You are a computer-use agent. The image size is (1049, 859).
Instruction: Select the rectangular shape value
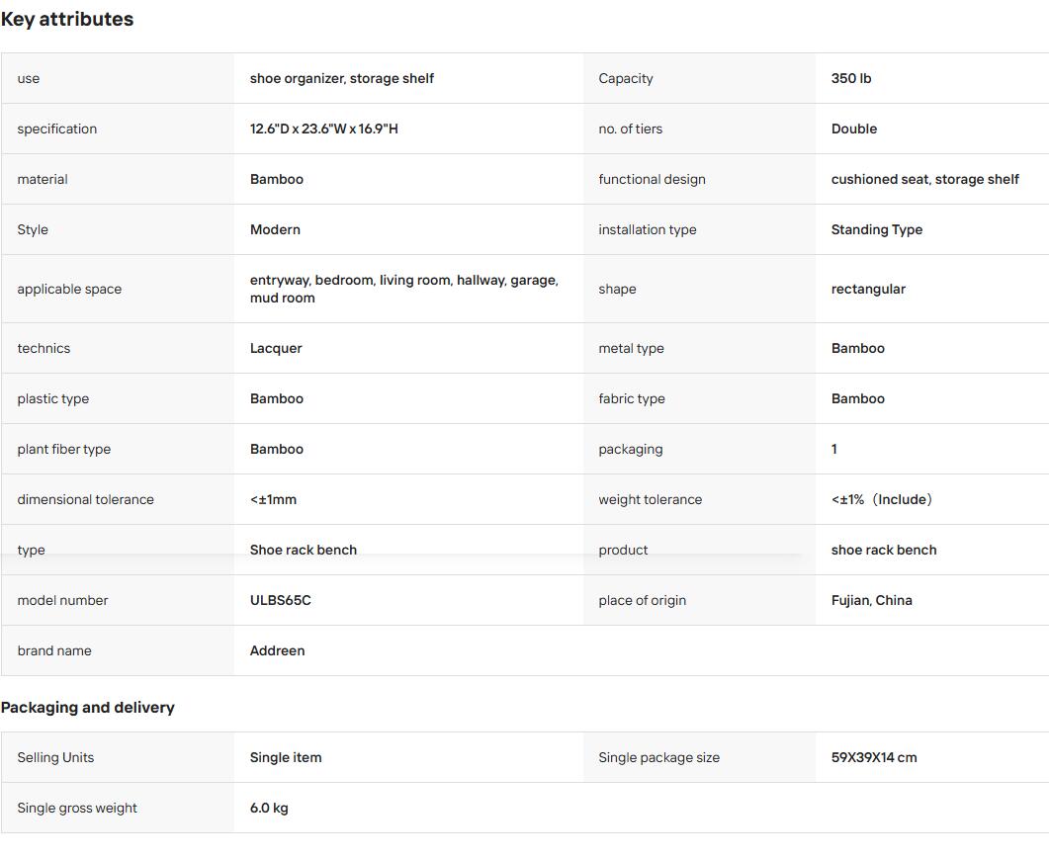pyautogui.click(x=868, y=289)
